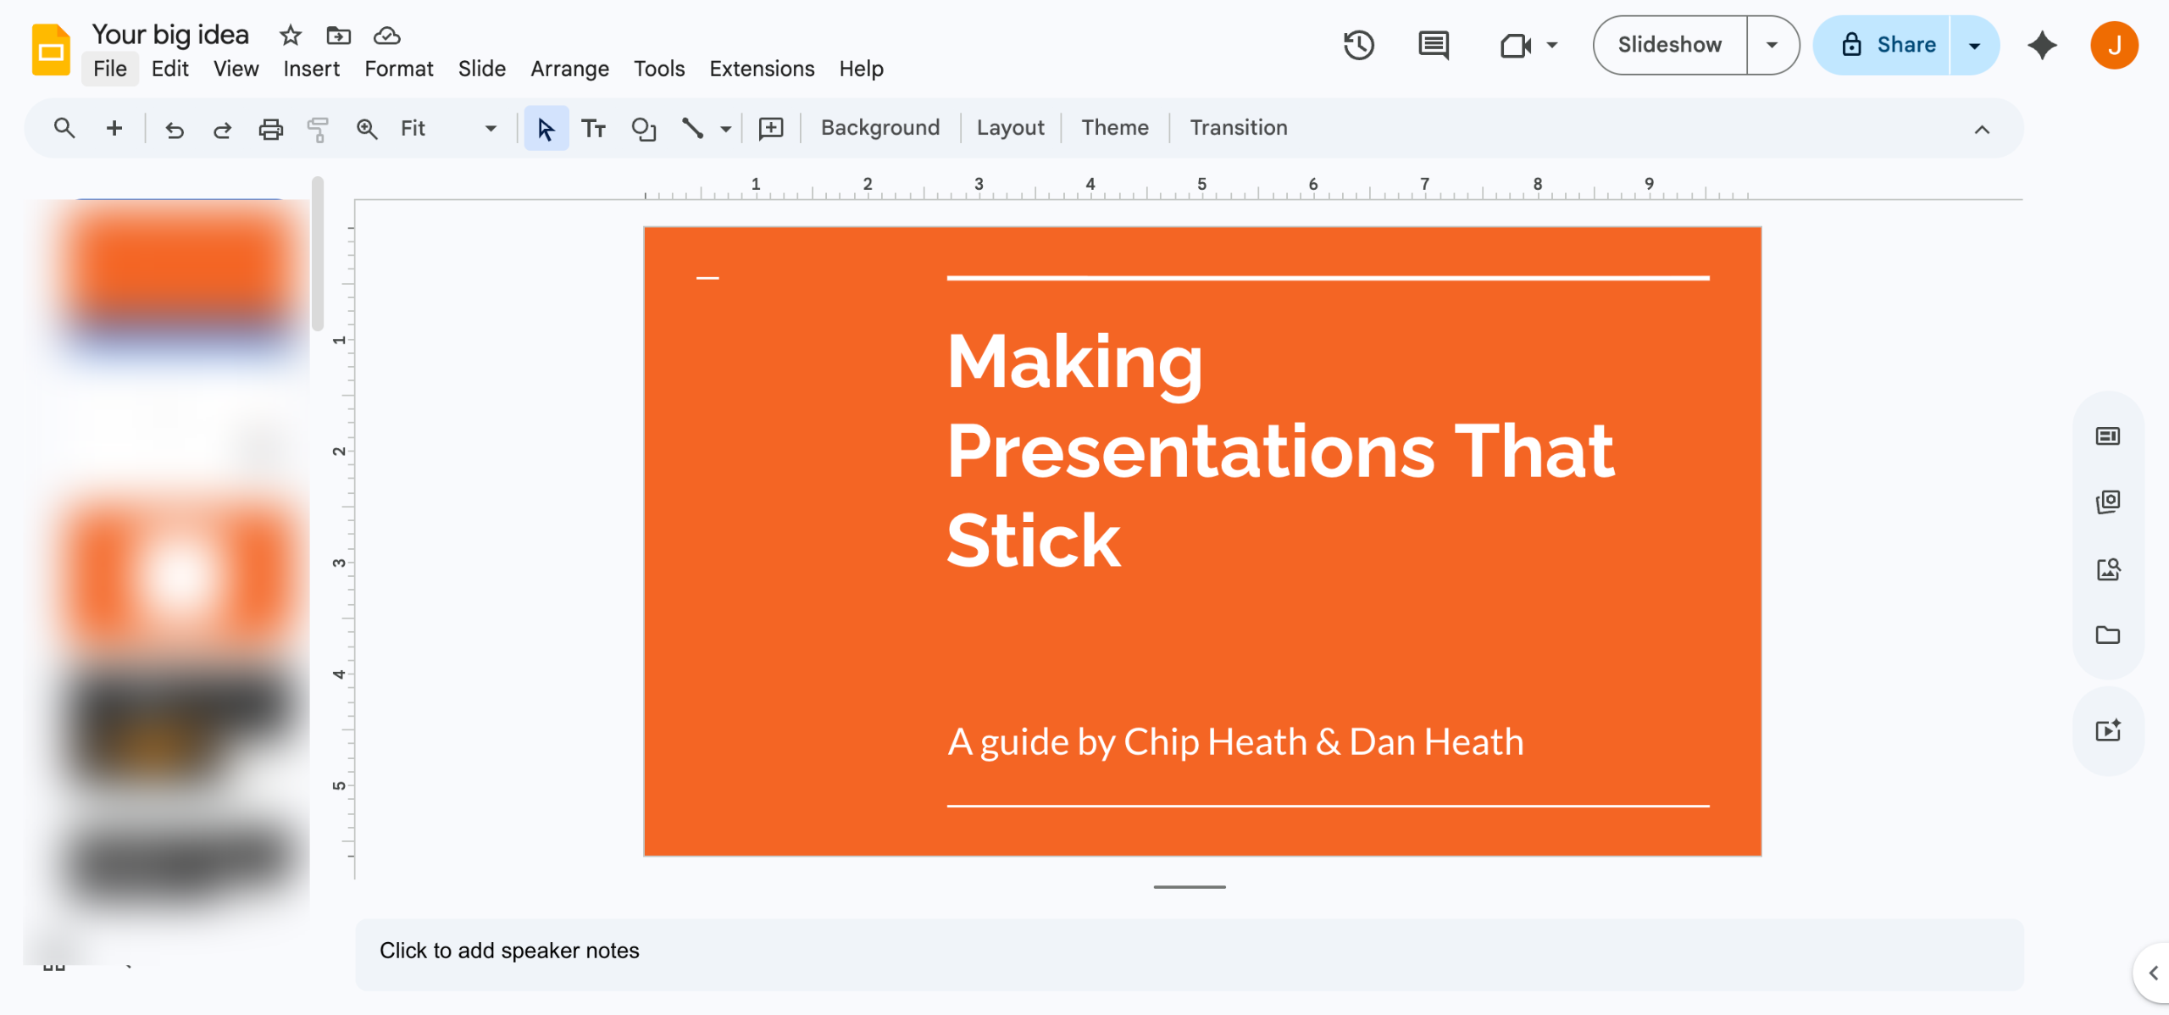Viewport: 2169px width, 1015px height.
Task: Click the undo arrow
Action: point(175,129)
